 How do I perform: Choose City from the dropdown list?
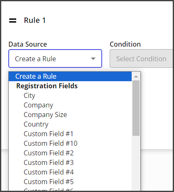coord(70,95)
